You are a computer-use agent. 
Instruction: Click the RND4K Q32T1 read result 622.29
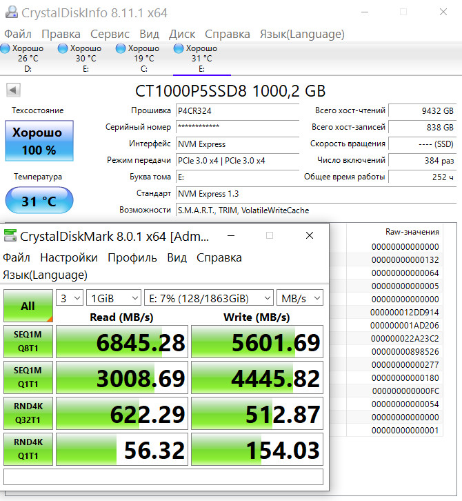(x=122, y=413)
